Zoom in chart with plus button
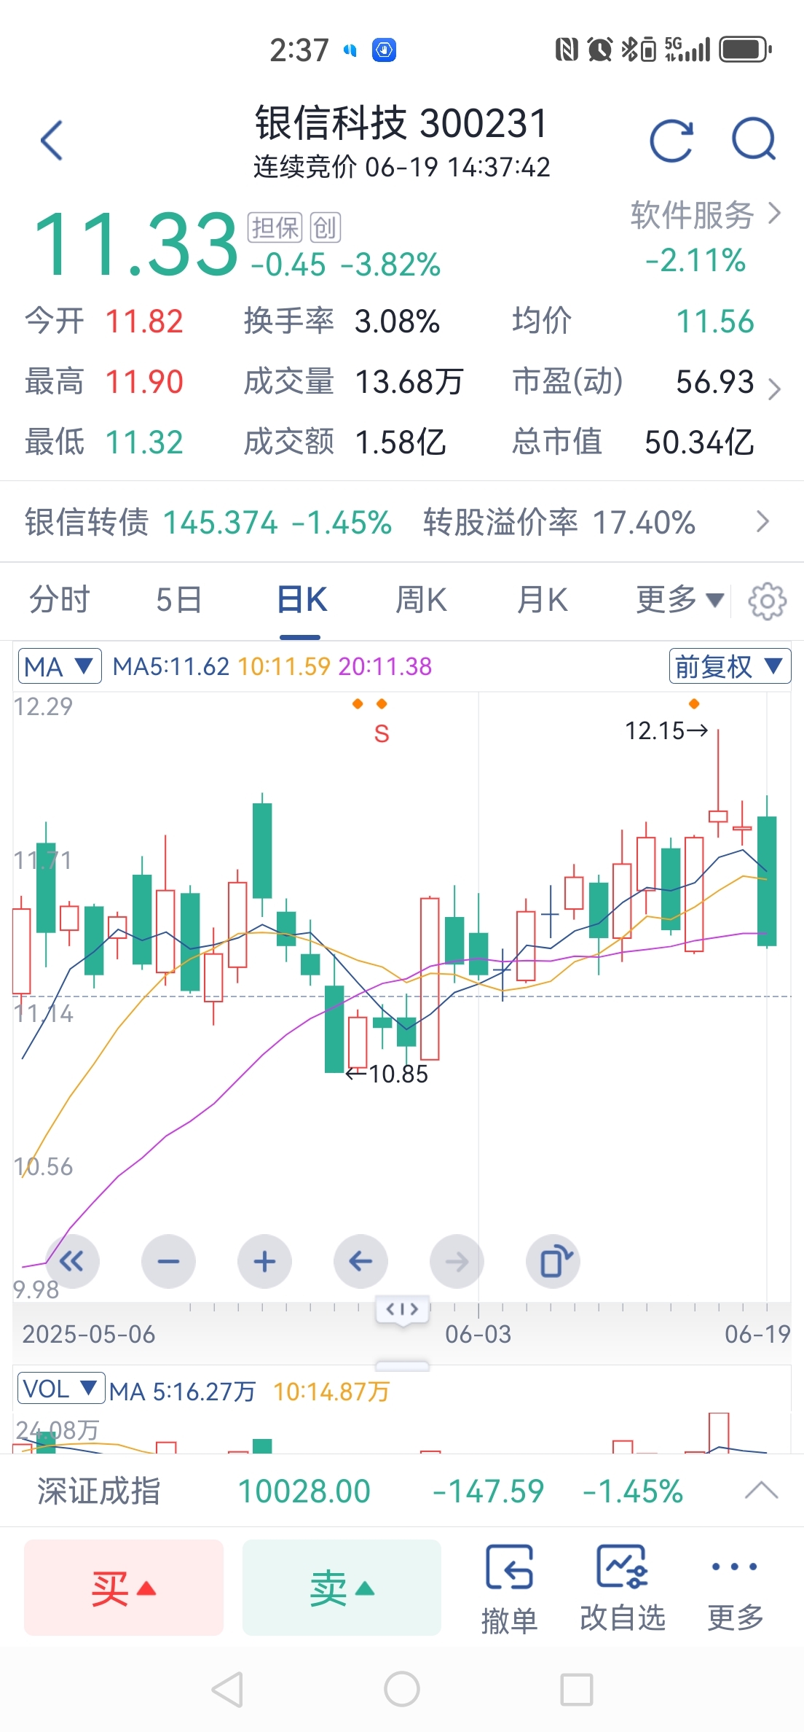This screenshot has width=804, height=1732. [264, 1261]
